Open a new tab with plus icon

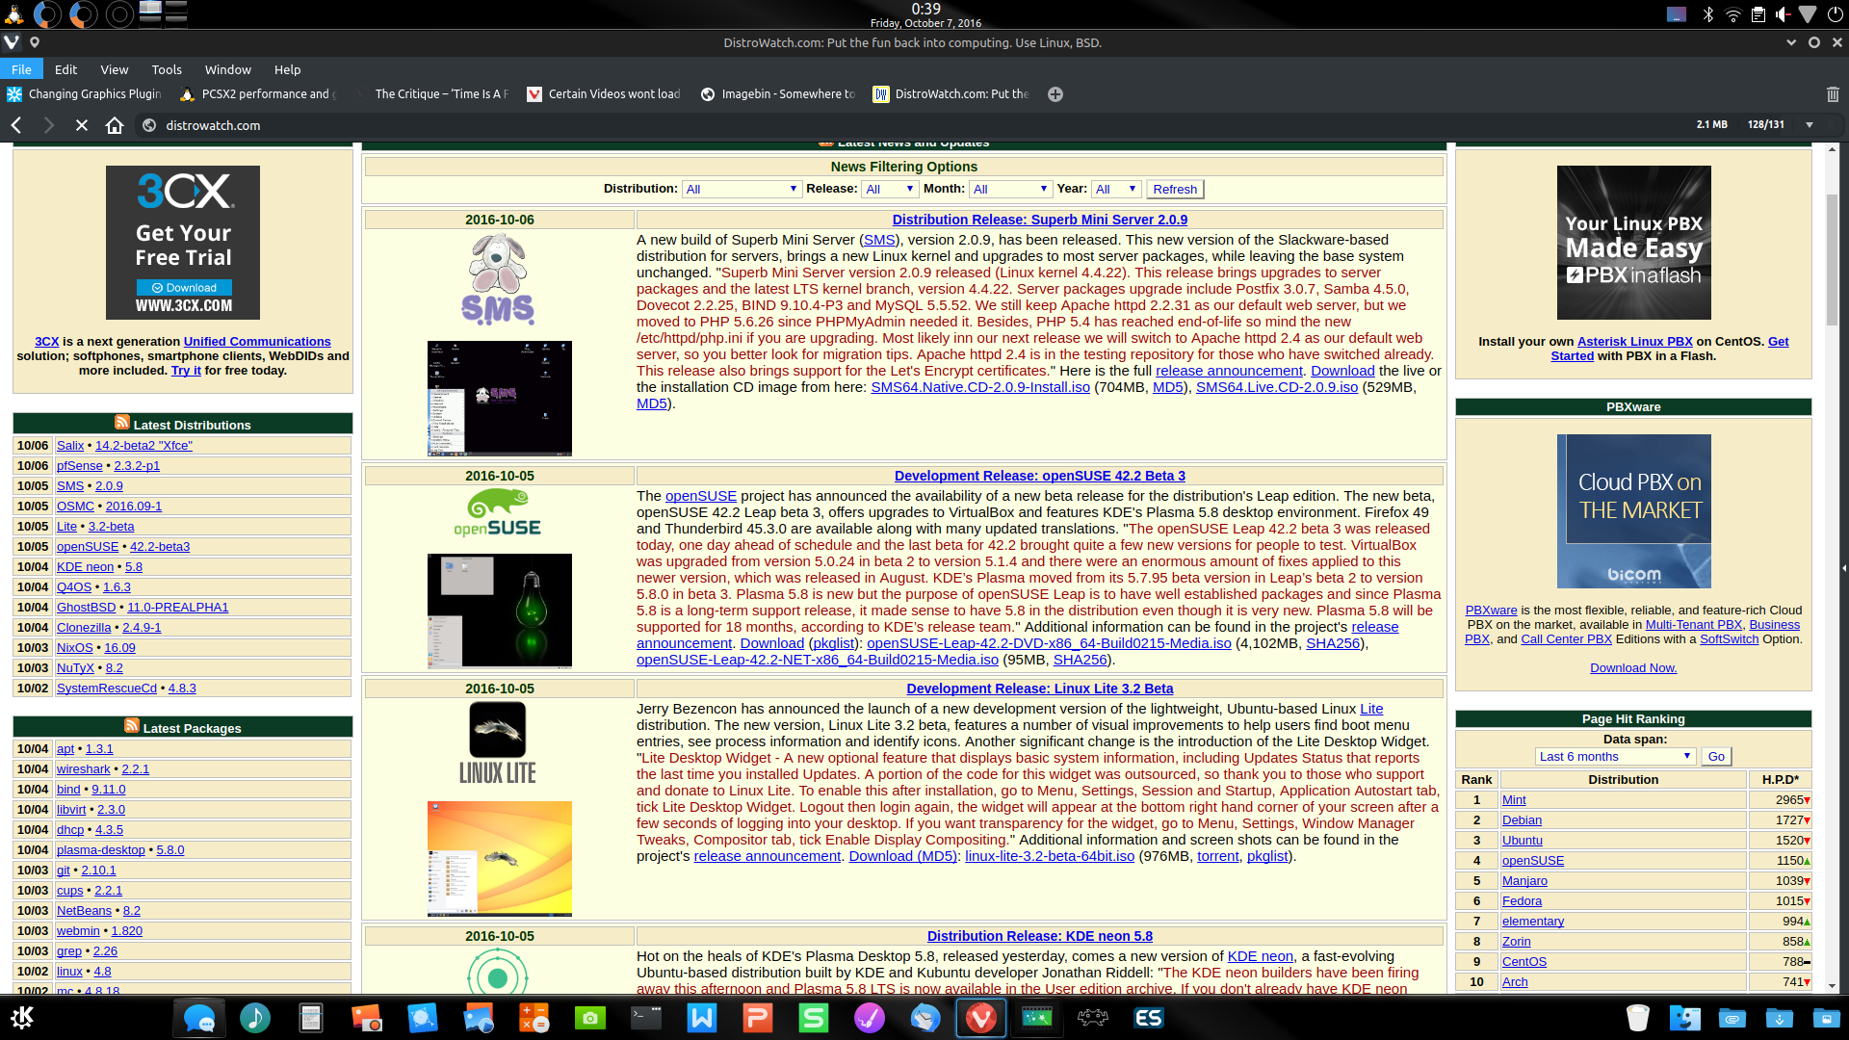pos(1055,94)
